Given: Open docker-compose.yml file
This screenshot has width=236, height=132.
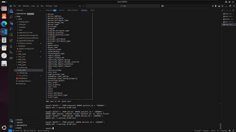Looking at the screenshot, I should (x=26, y=49).
